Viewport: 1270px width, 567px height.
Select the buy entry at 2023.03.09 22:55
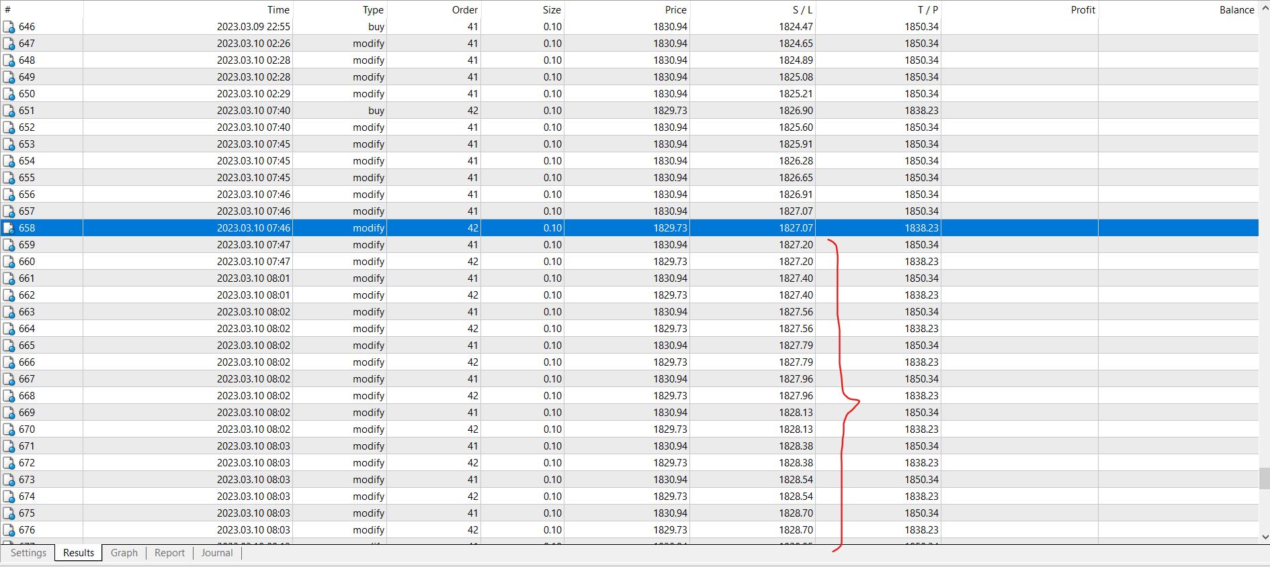629,27
